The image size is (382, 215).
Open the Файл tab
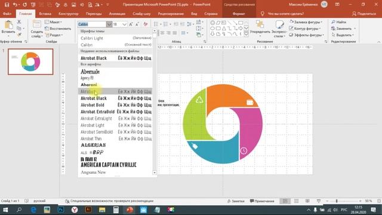(7, 14)
